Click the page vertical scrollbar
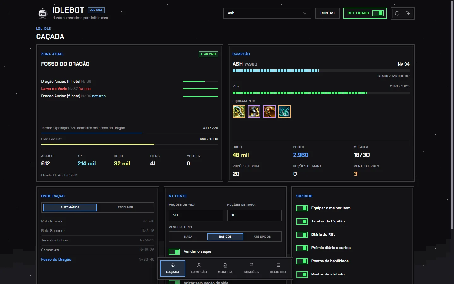 452,115
